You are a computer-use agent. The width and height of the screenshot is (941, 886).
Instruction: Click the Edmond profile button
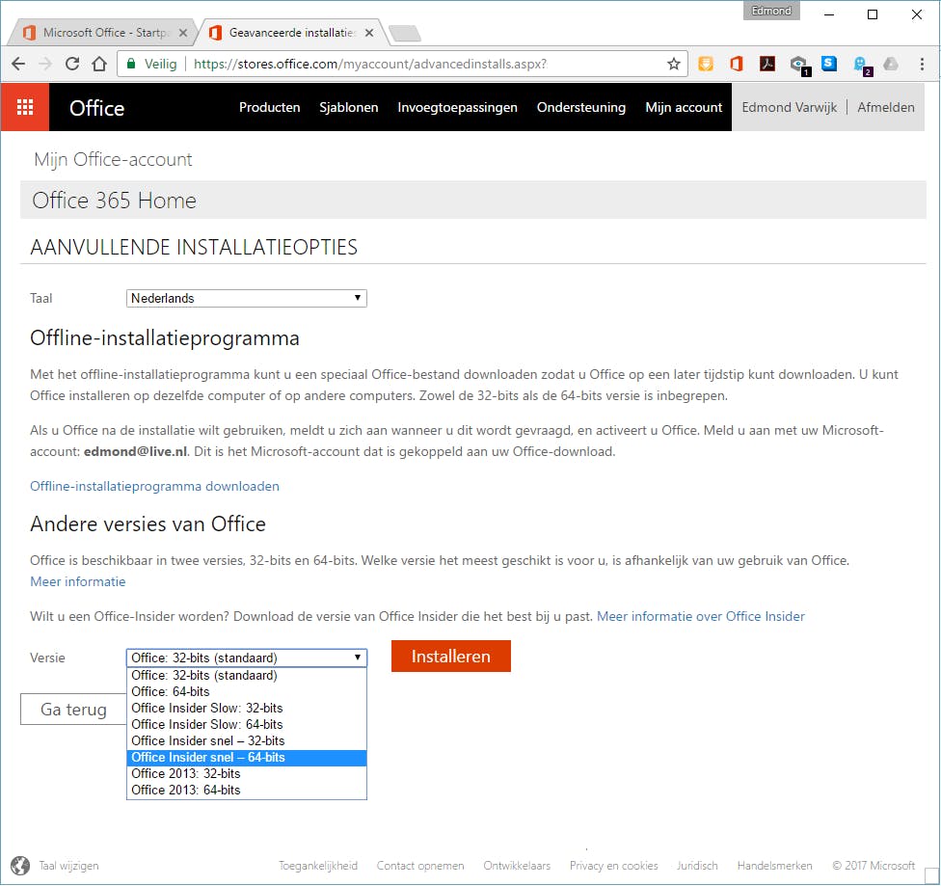click(x=771, y=11)
